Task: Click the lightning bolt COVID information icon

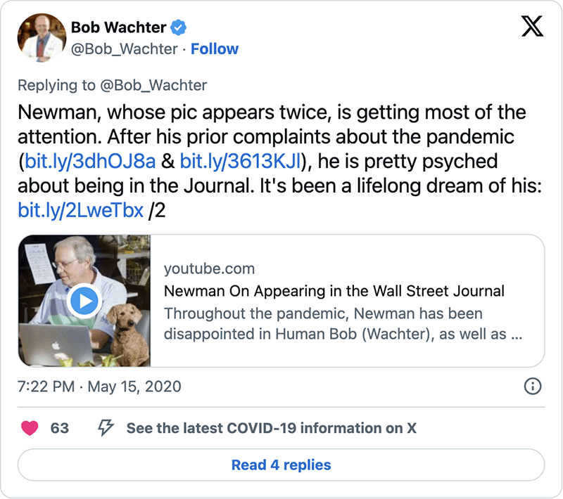Action: 106,427
